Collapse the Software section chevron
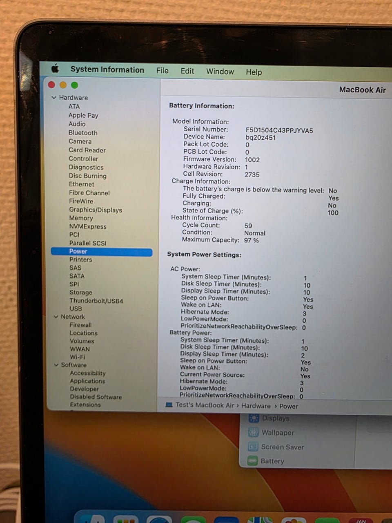 [56, 365]
